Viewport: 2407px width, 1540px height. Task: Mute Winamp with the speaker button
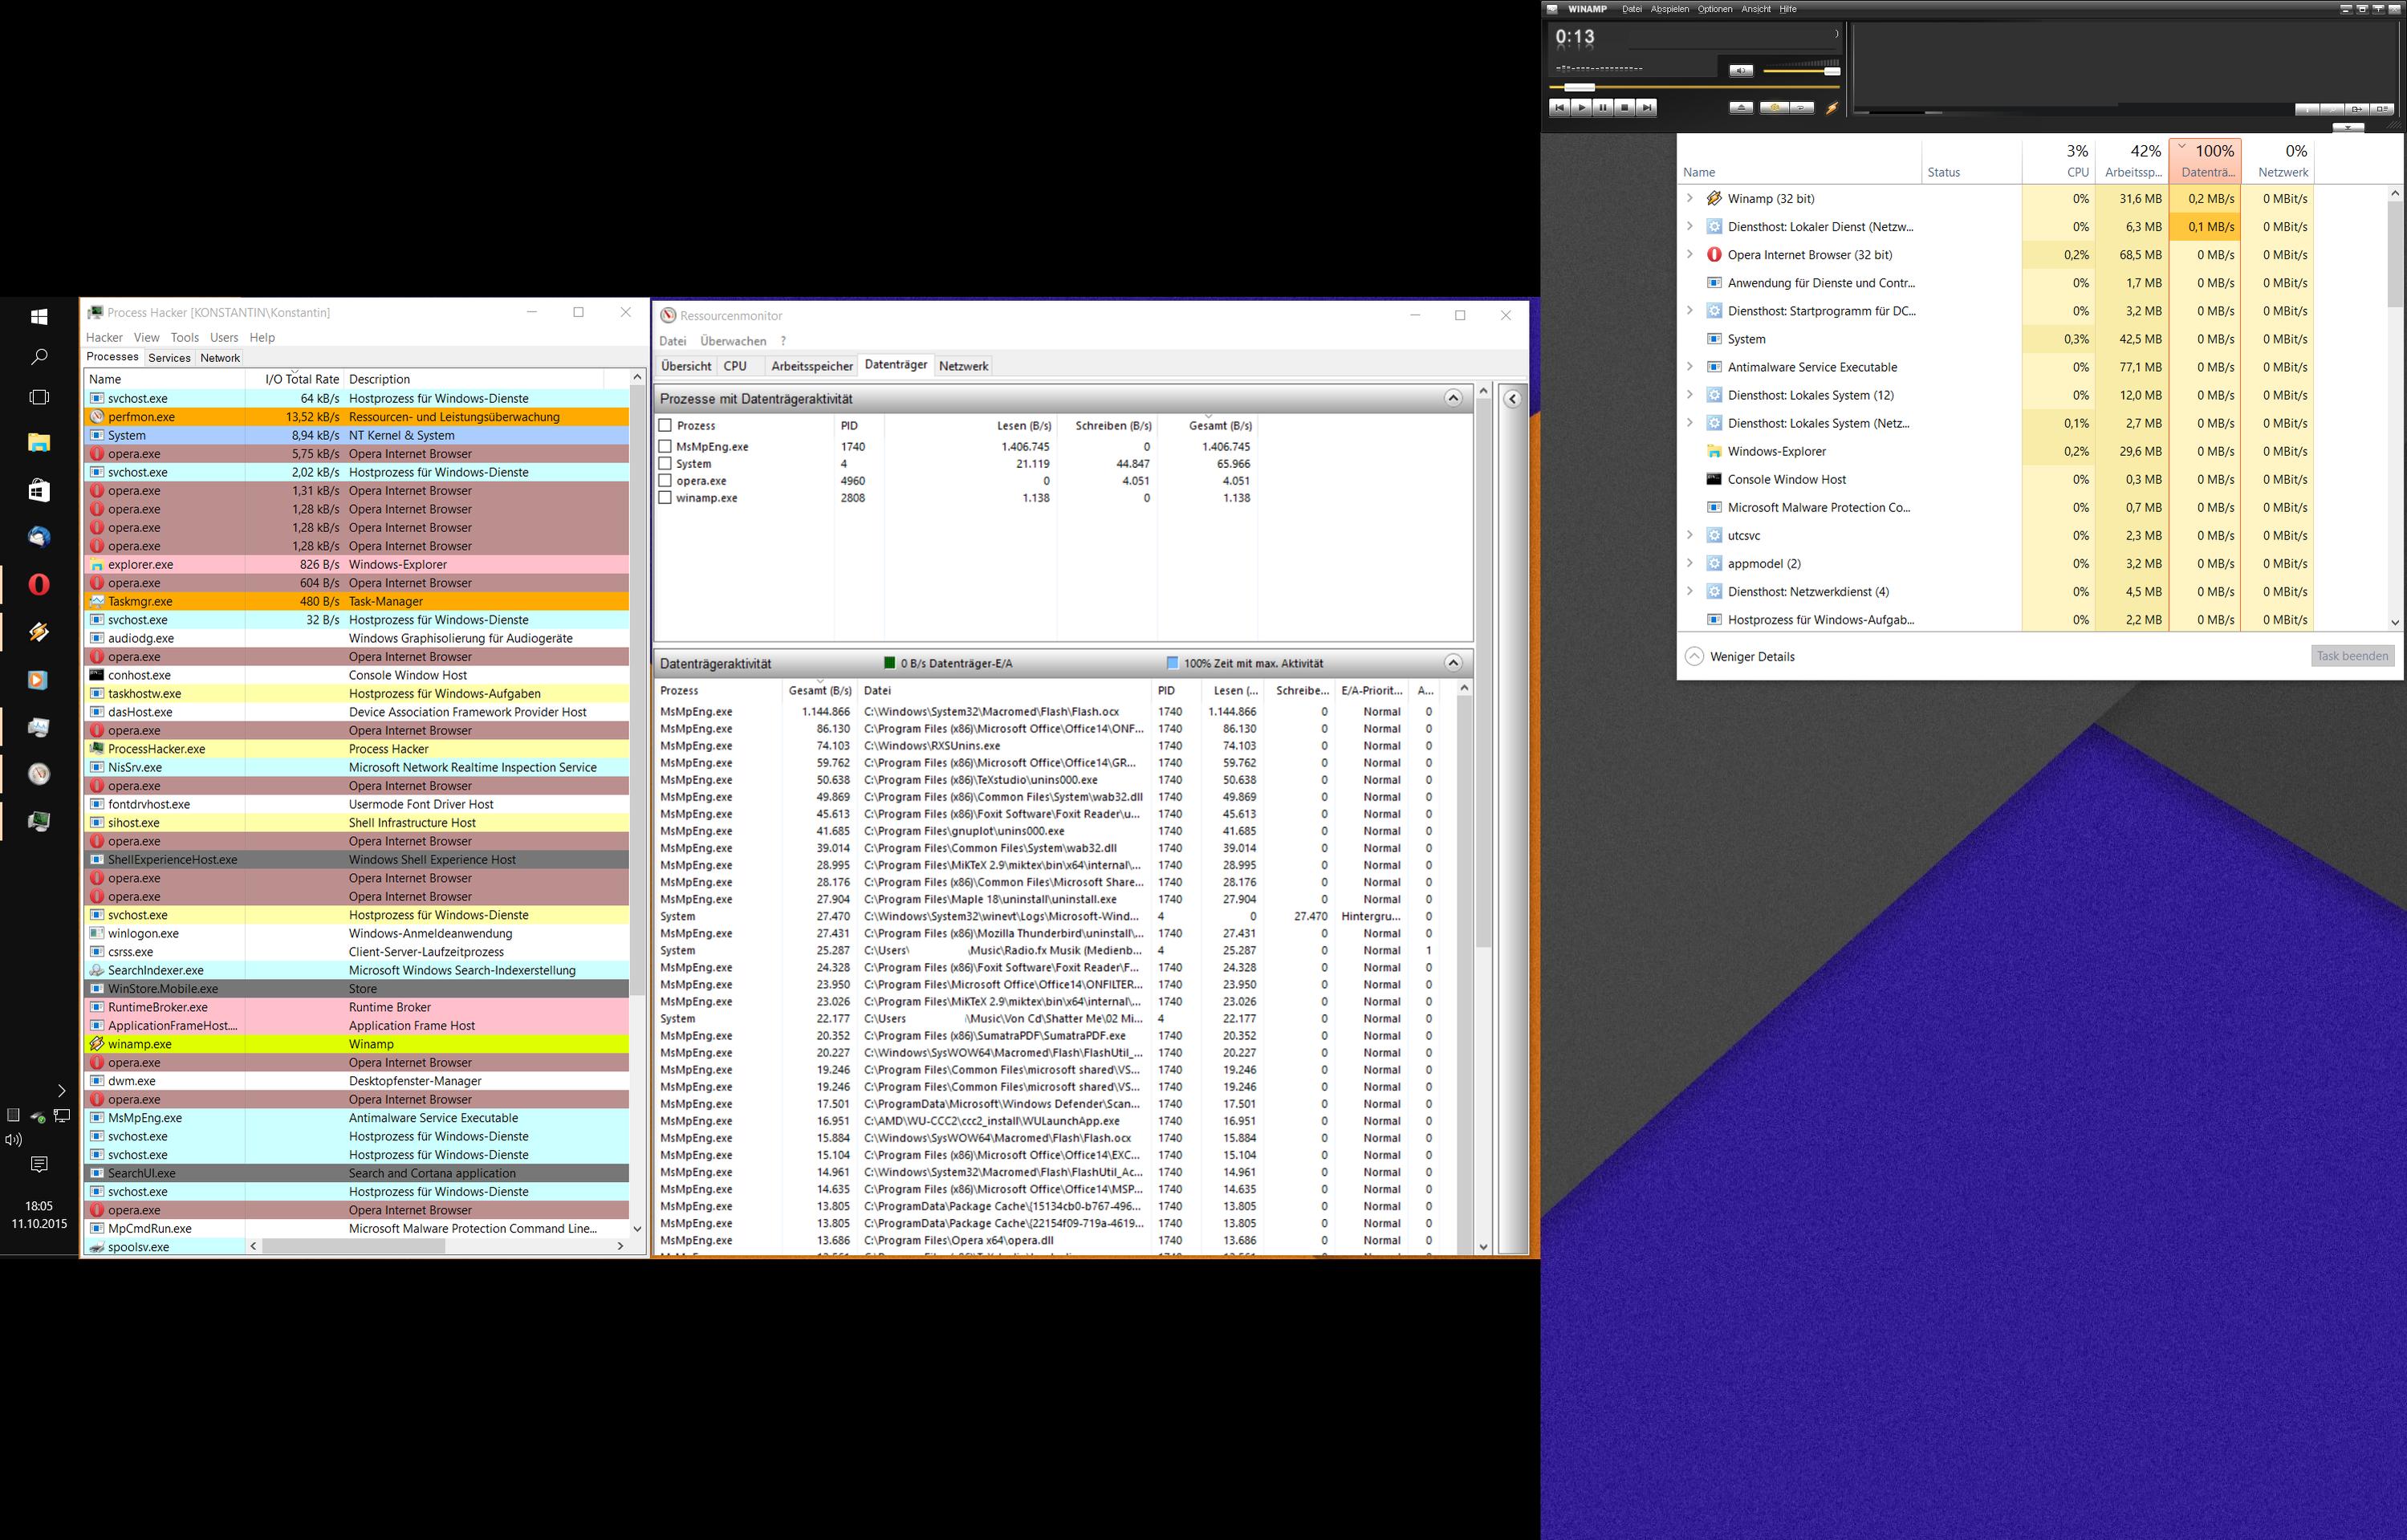(1741, 70)
